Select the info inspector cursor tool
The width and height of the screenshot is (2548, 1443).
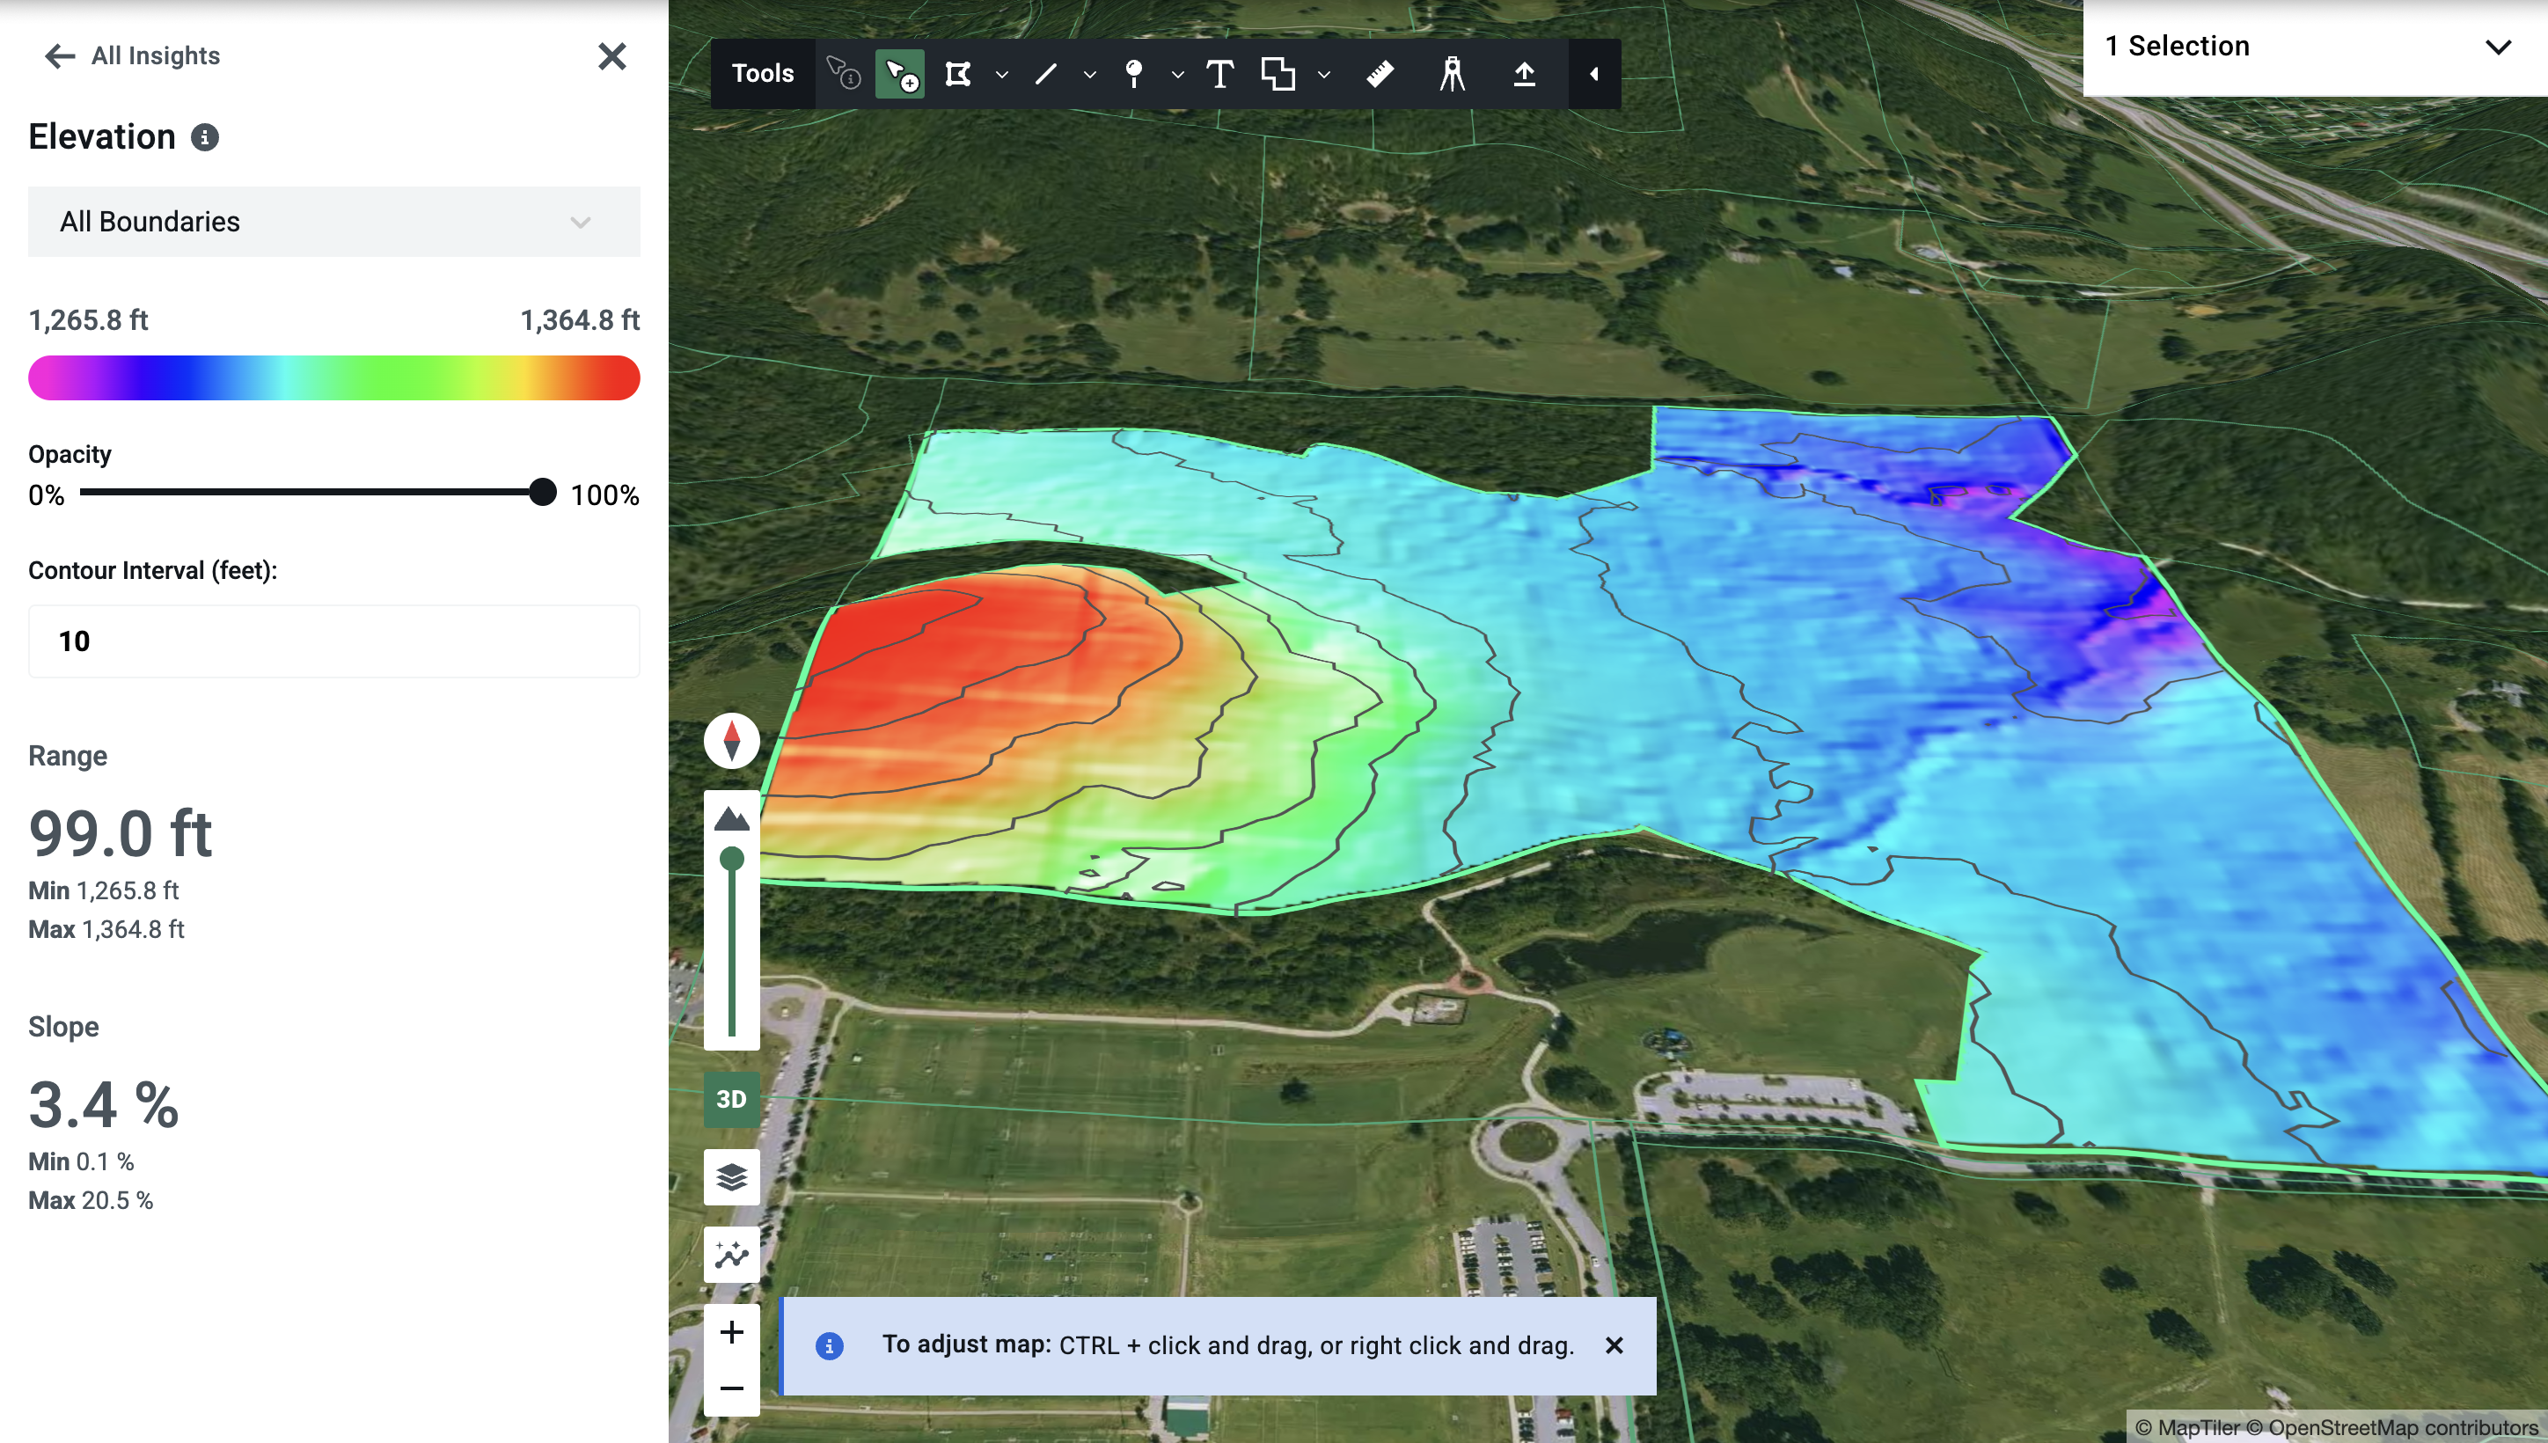841,73
